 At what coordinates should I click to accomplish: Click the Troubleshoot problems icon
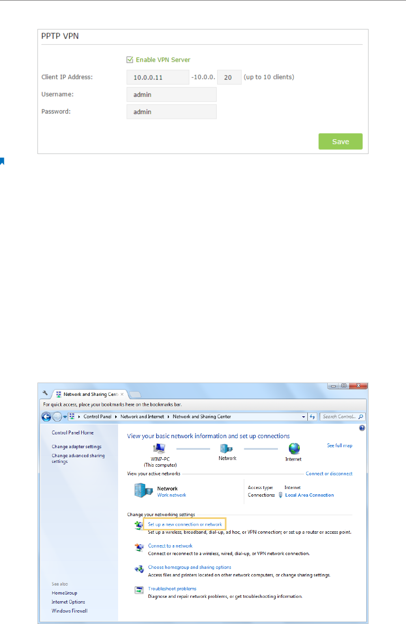point(139,590)
